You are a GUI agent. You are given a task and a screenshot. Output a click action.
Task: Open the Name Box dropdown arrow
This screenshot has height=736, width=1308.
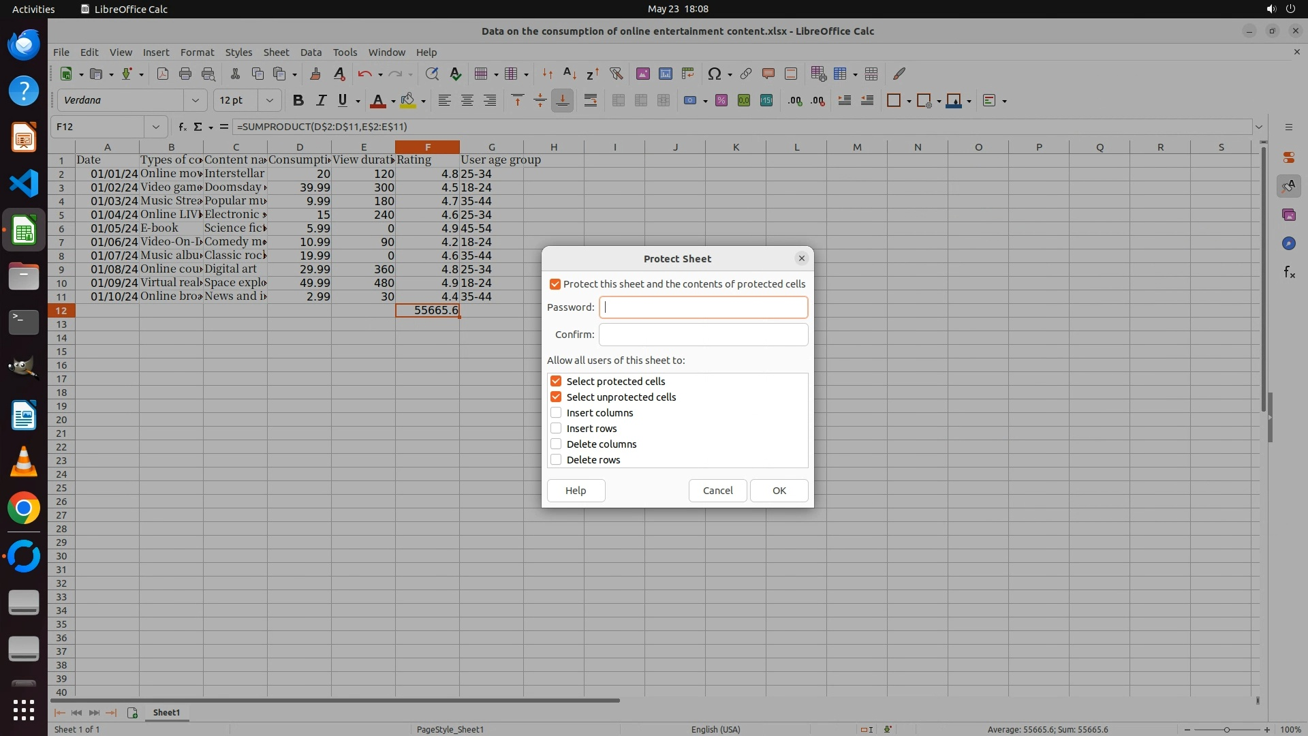point(156,127)
